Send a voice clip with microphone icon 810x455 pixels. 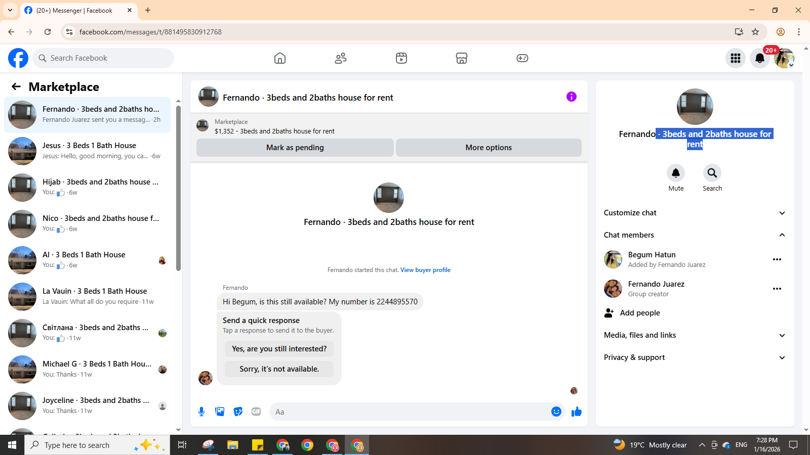tap(201, 412)
